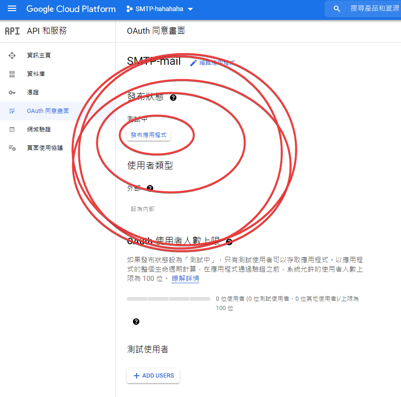Open the 網域驗證 domain verification item
Screen dimensions: 401x397
tap(57, 130)
